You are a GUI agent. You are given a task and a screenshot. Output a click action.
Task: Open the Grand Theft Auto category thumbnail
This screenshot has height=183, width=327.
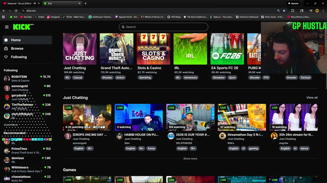tap(116, 49)
